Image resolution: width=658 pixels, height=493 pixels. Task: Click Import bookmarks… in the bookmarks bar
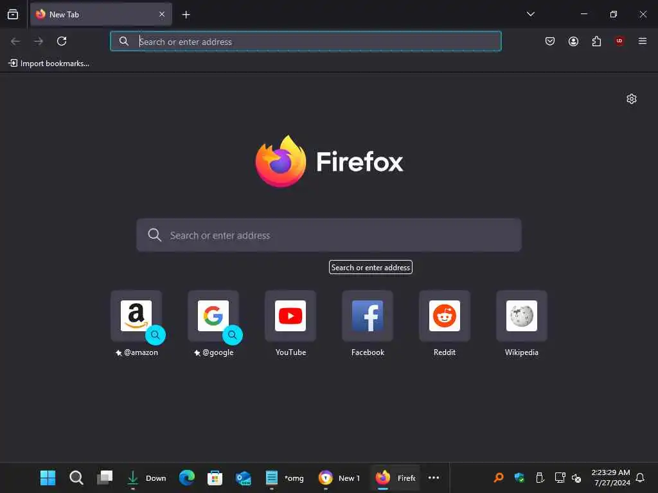click(49, 64)
